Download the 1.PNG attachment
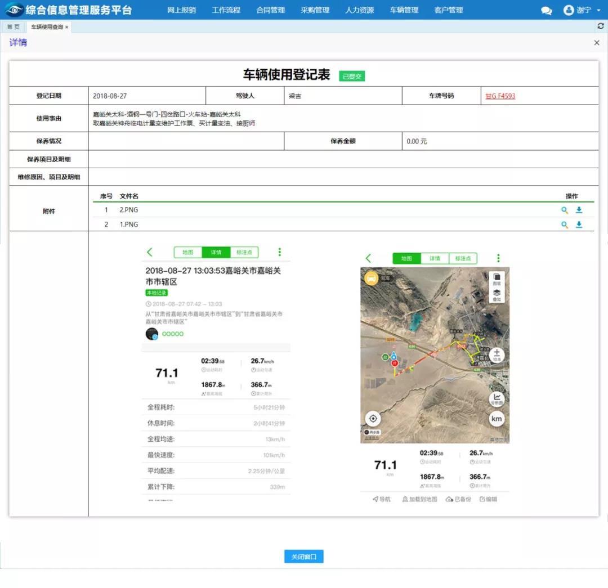608x588 pixels. 579,225
